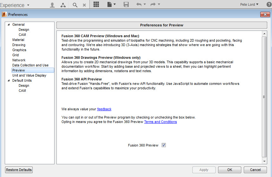
Task: Click the Help question mark icon
Action: click(x=269, y=4)
